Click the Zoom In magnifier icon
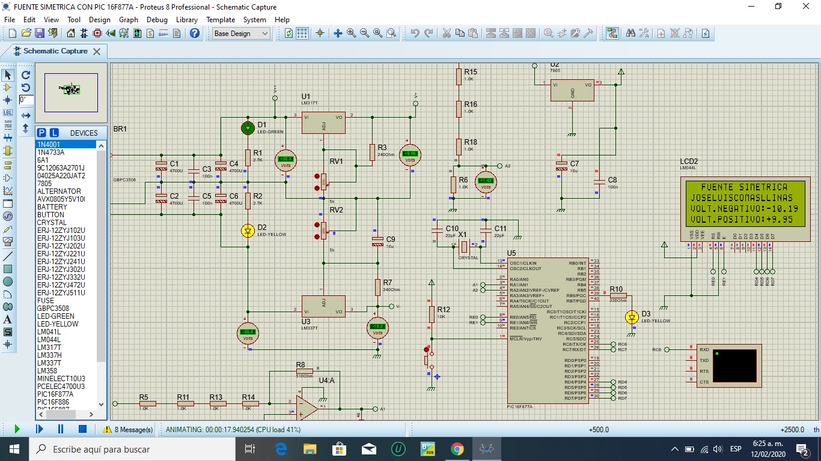821x461 pixels. [x=351, y=34]
